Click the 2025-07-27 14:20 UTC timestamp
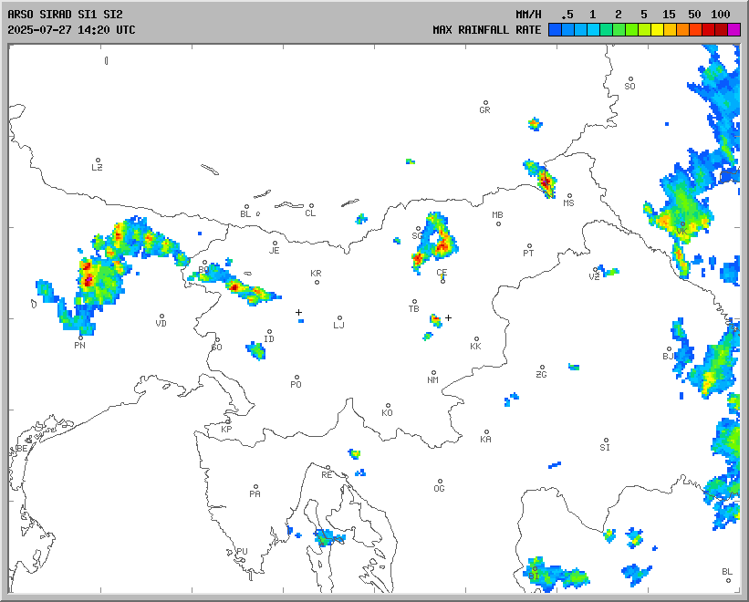The image size is (749, 602). (x=71, y=30)
